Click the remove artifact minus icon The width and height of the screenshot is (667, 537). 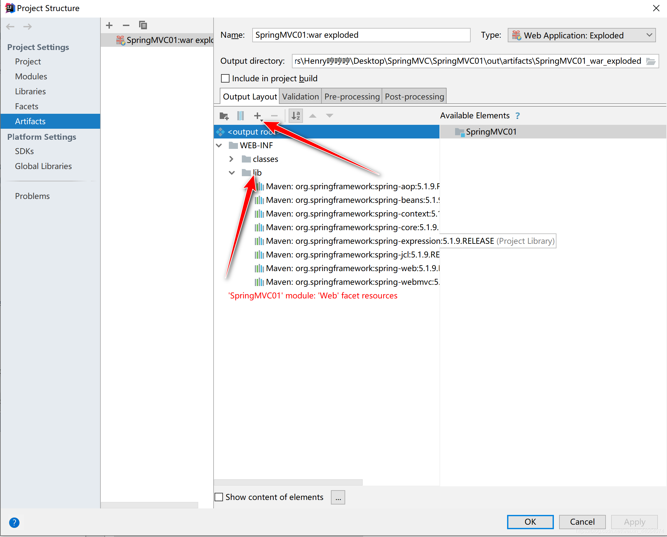tap(126, 25)
